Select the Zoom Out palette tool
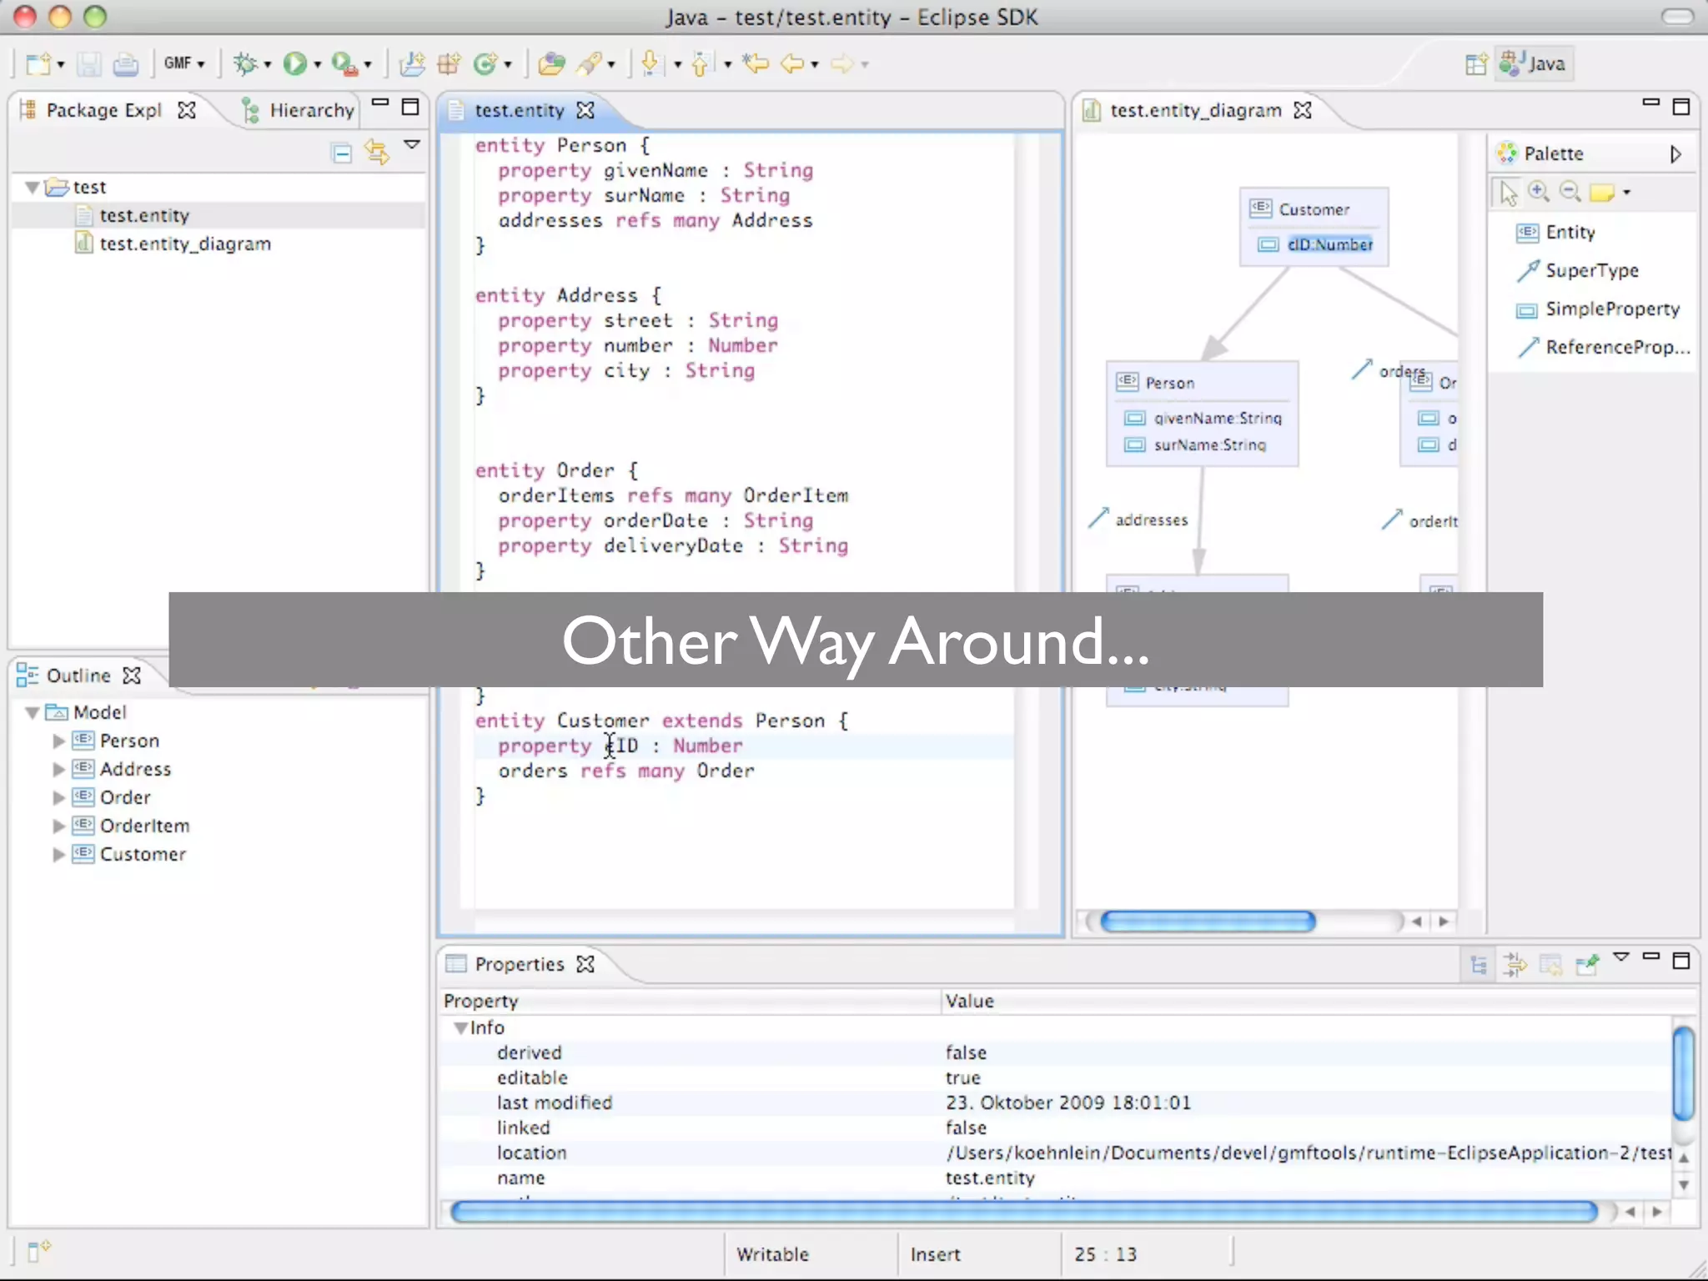The width and height of the screenshot is (1708, 1281). coord(1570,192)
